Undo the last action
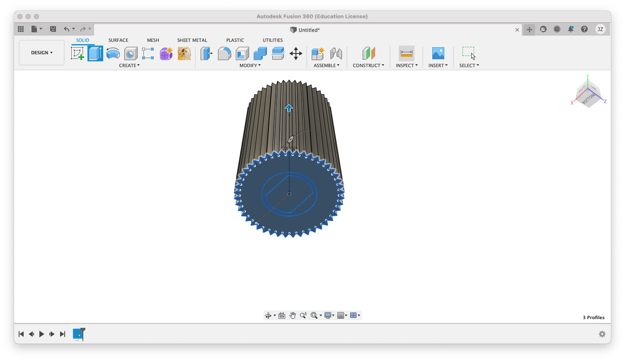 [66, 29]
